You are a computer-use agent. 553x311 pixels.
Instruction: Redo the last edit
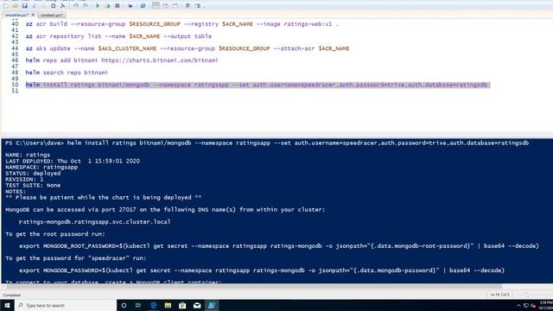click(x=86, y=6)
